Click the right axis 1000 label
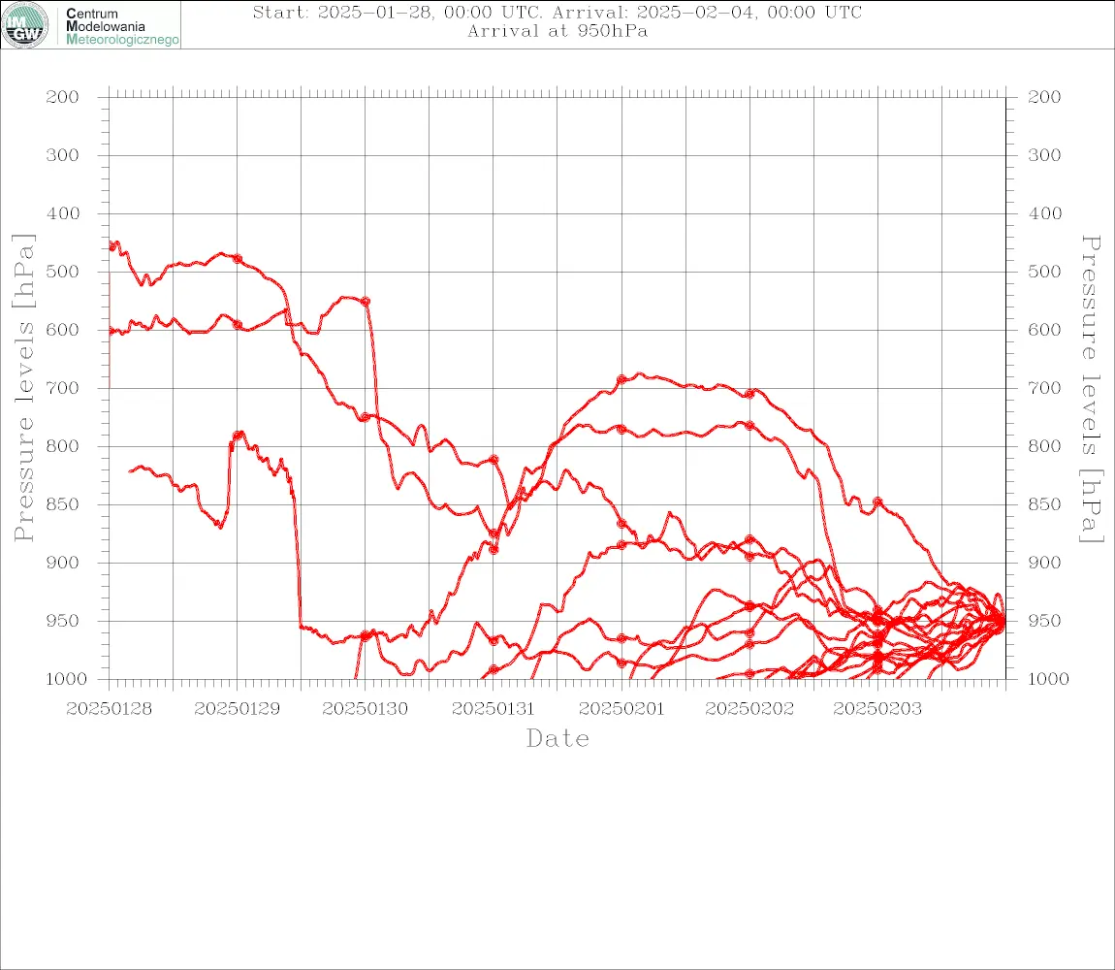 click(x=1048, y=679)
